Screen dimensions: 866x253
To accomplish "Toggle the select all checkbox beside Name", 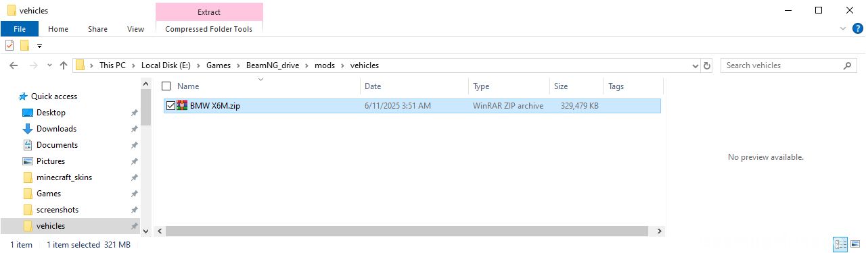I will click(x=166, y=86).
